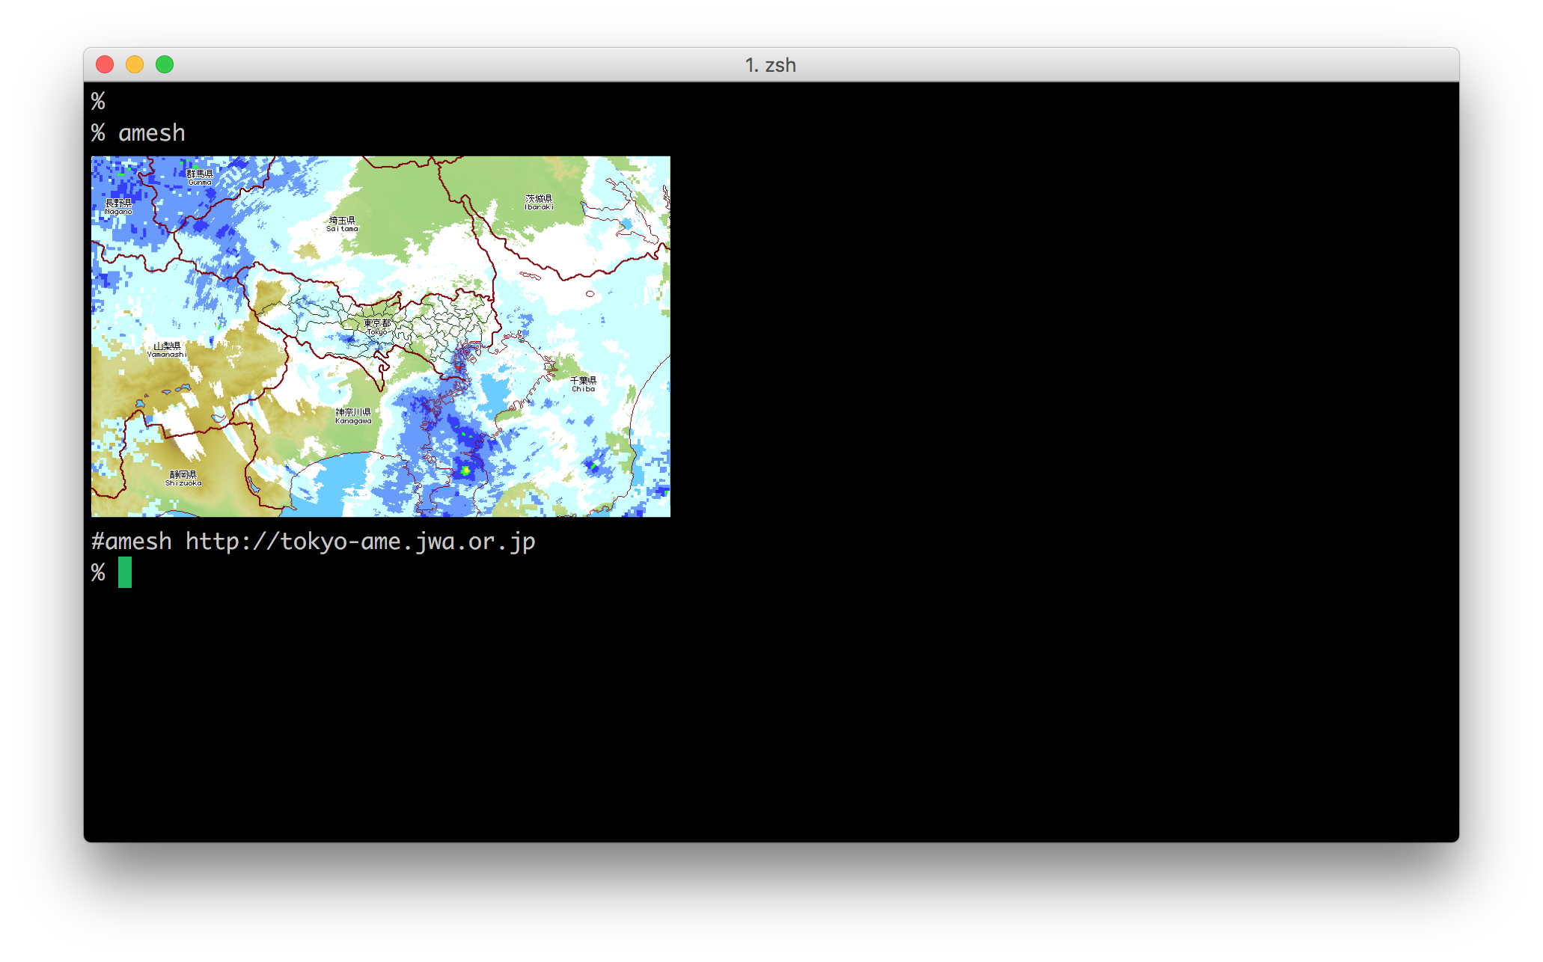Open the tokyo-ame.jwa.or.jp URL
The height and width of the screenshot is (962, 1543).
click(360, 542)
